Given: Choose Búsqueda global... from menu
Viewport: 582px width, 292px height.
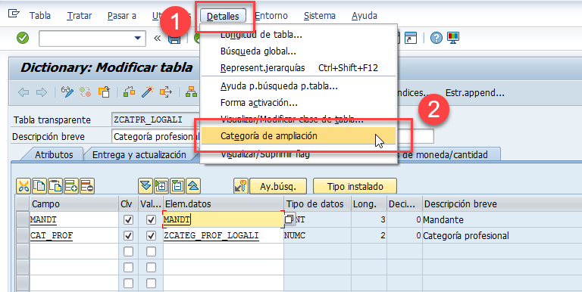Looking at the screenshot, I should pyautogui.click(x=299, y=51).
